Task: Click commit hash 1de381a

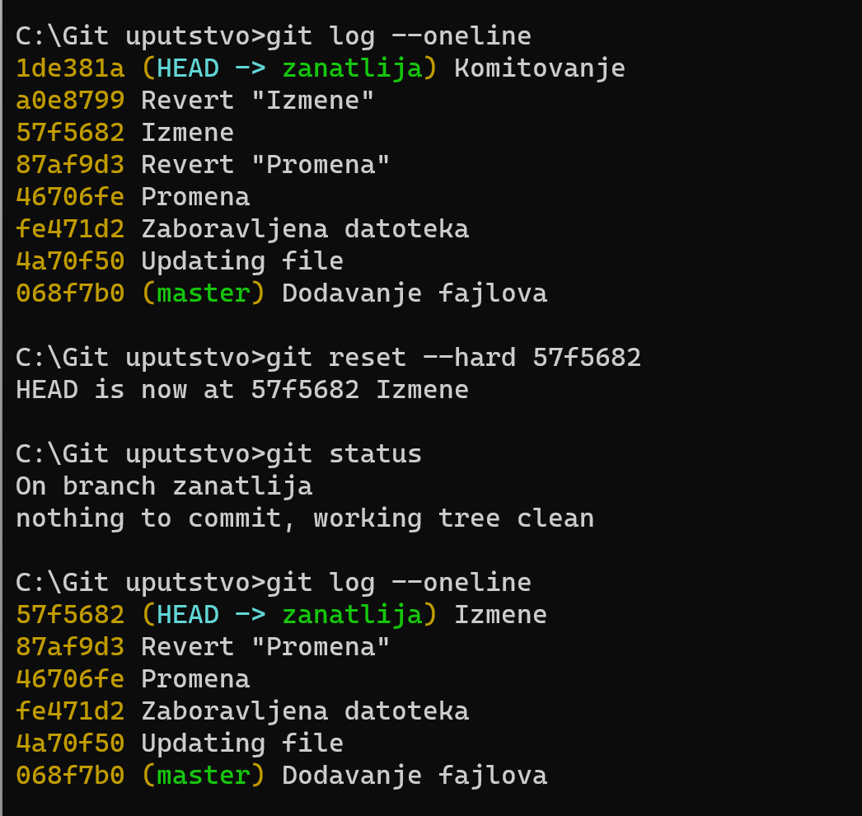Action: [x=69, y=68]
